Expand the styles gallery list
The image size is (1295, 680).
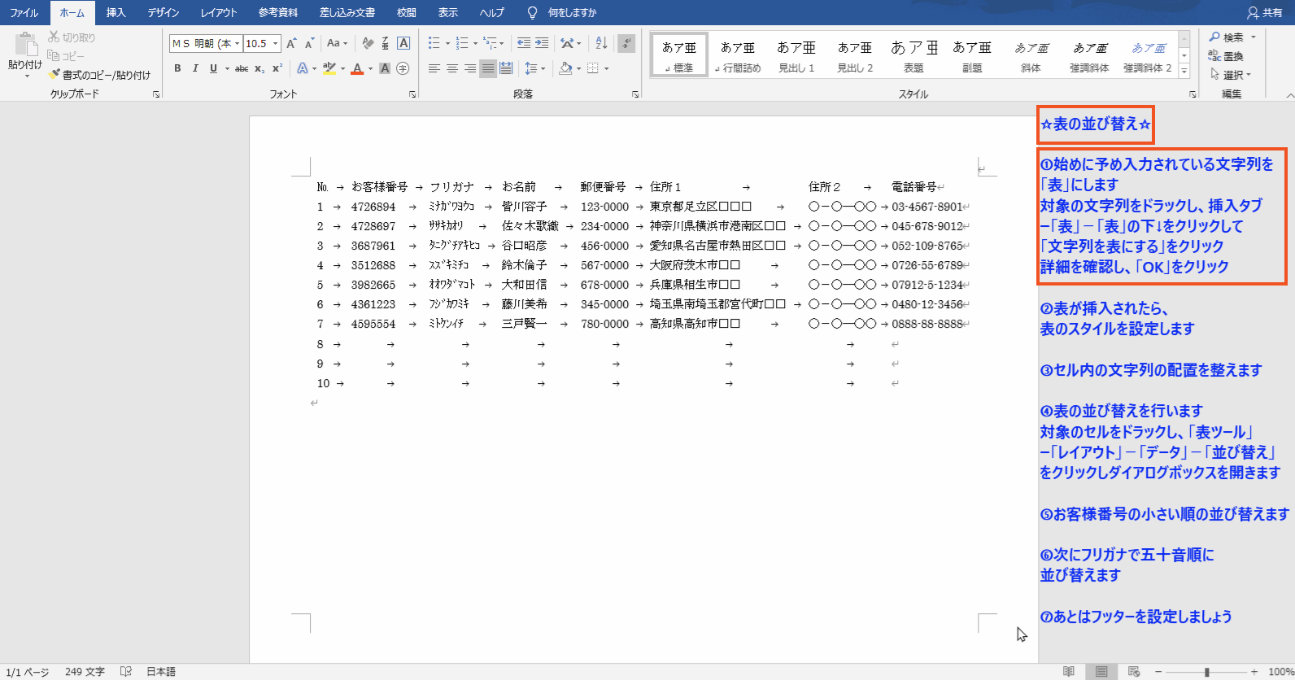[1184, 72]
